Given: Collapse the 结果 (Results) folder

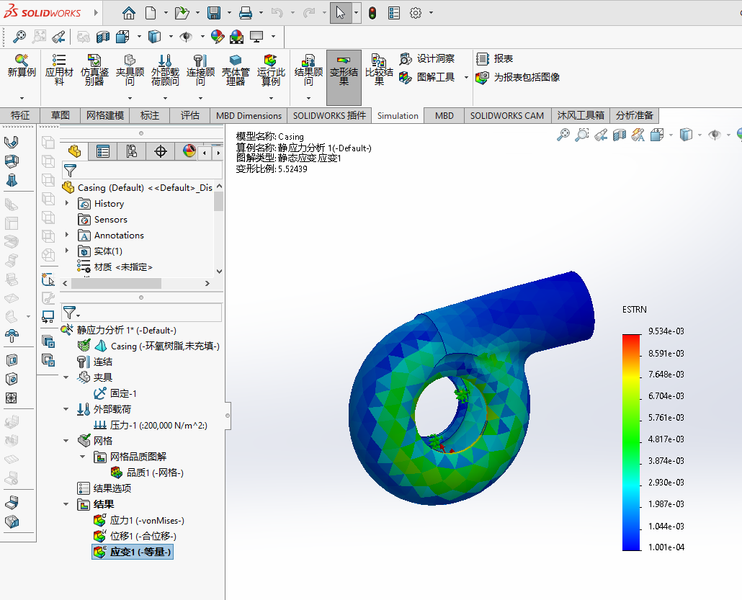Looking at the screenshot, I should 66,504.
